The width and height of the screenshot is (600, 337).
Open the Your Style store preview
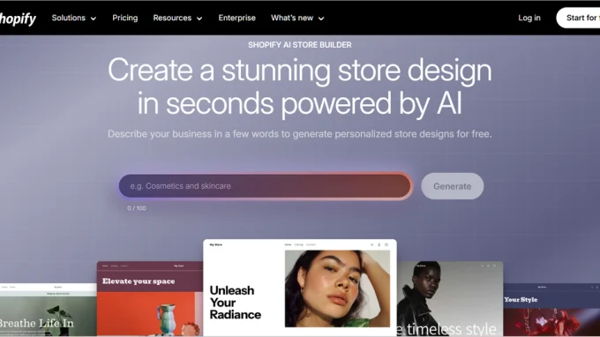click(551, 310)
